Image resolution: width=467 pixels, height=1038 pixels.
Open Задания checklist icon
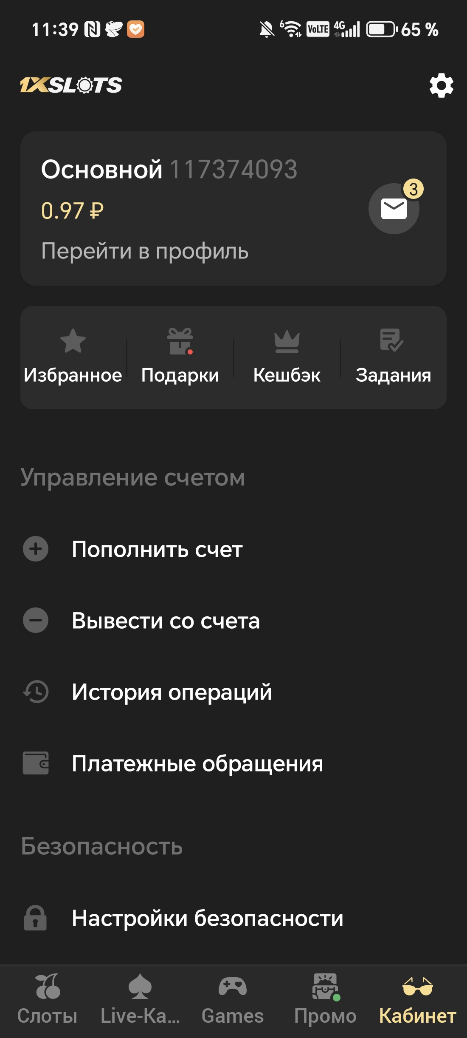(x=391, y=340)
